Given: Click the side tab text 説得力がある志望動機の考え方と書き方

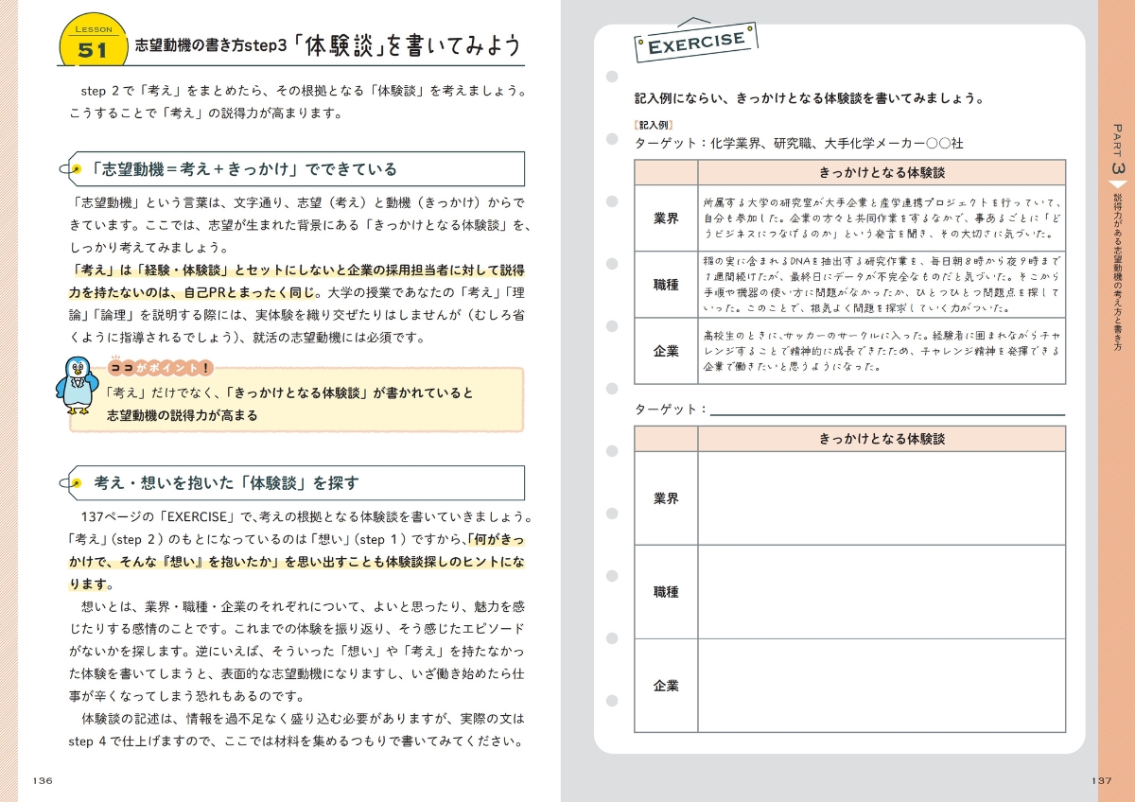Looking at the screenshot, I should point(1117,272).
